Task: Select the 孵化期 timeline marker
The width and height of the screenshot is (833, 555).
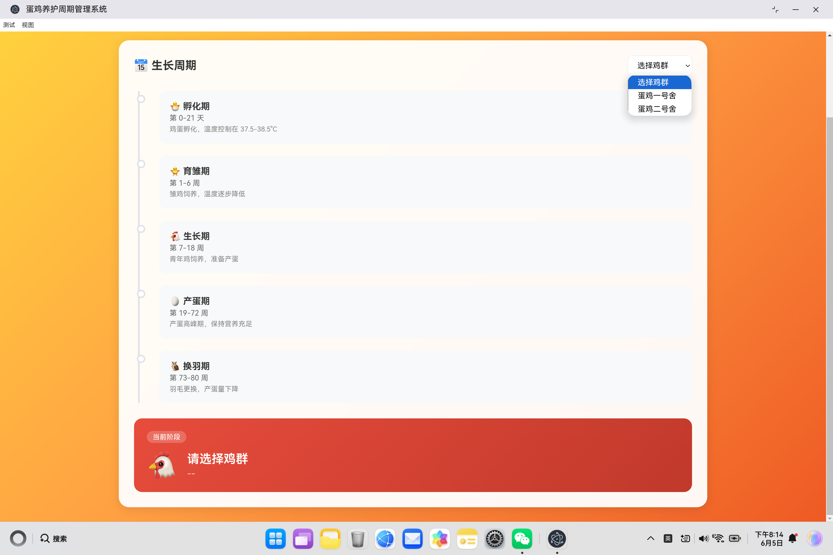Action: click(x=141, y=99)
